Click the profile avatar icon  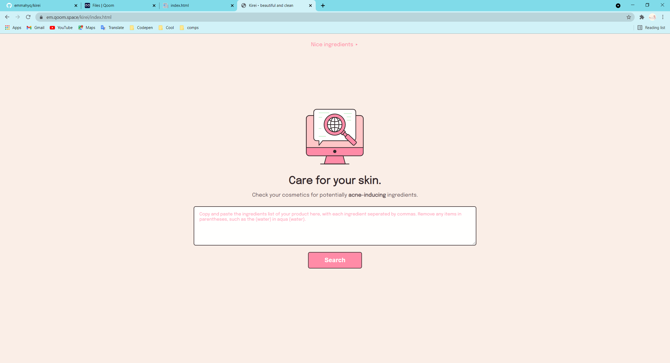(652, 17)
